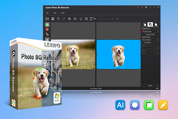This screenshot has height=119, width=178.
Task: Zoom in with the magnifier plus icon
Action: (x=69, y=19)
